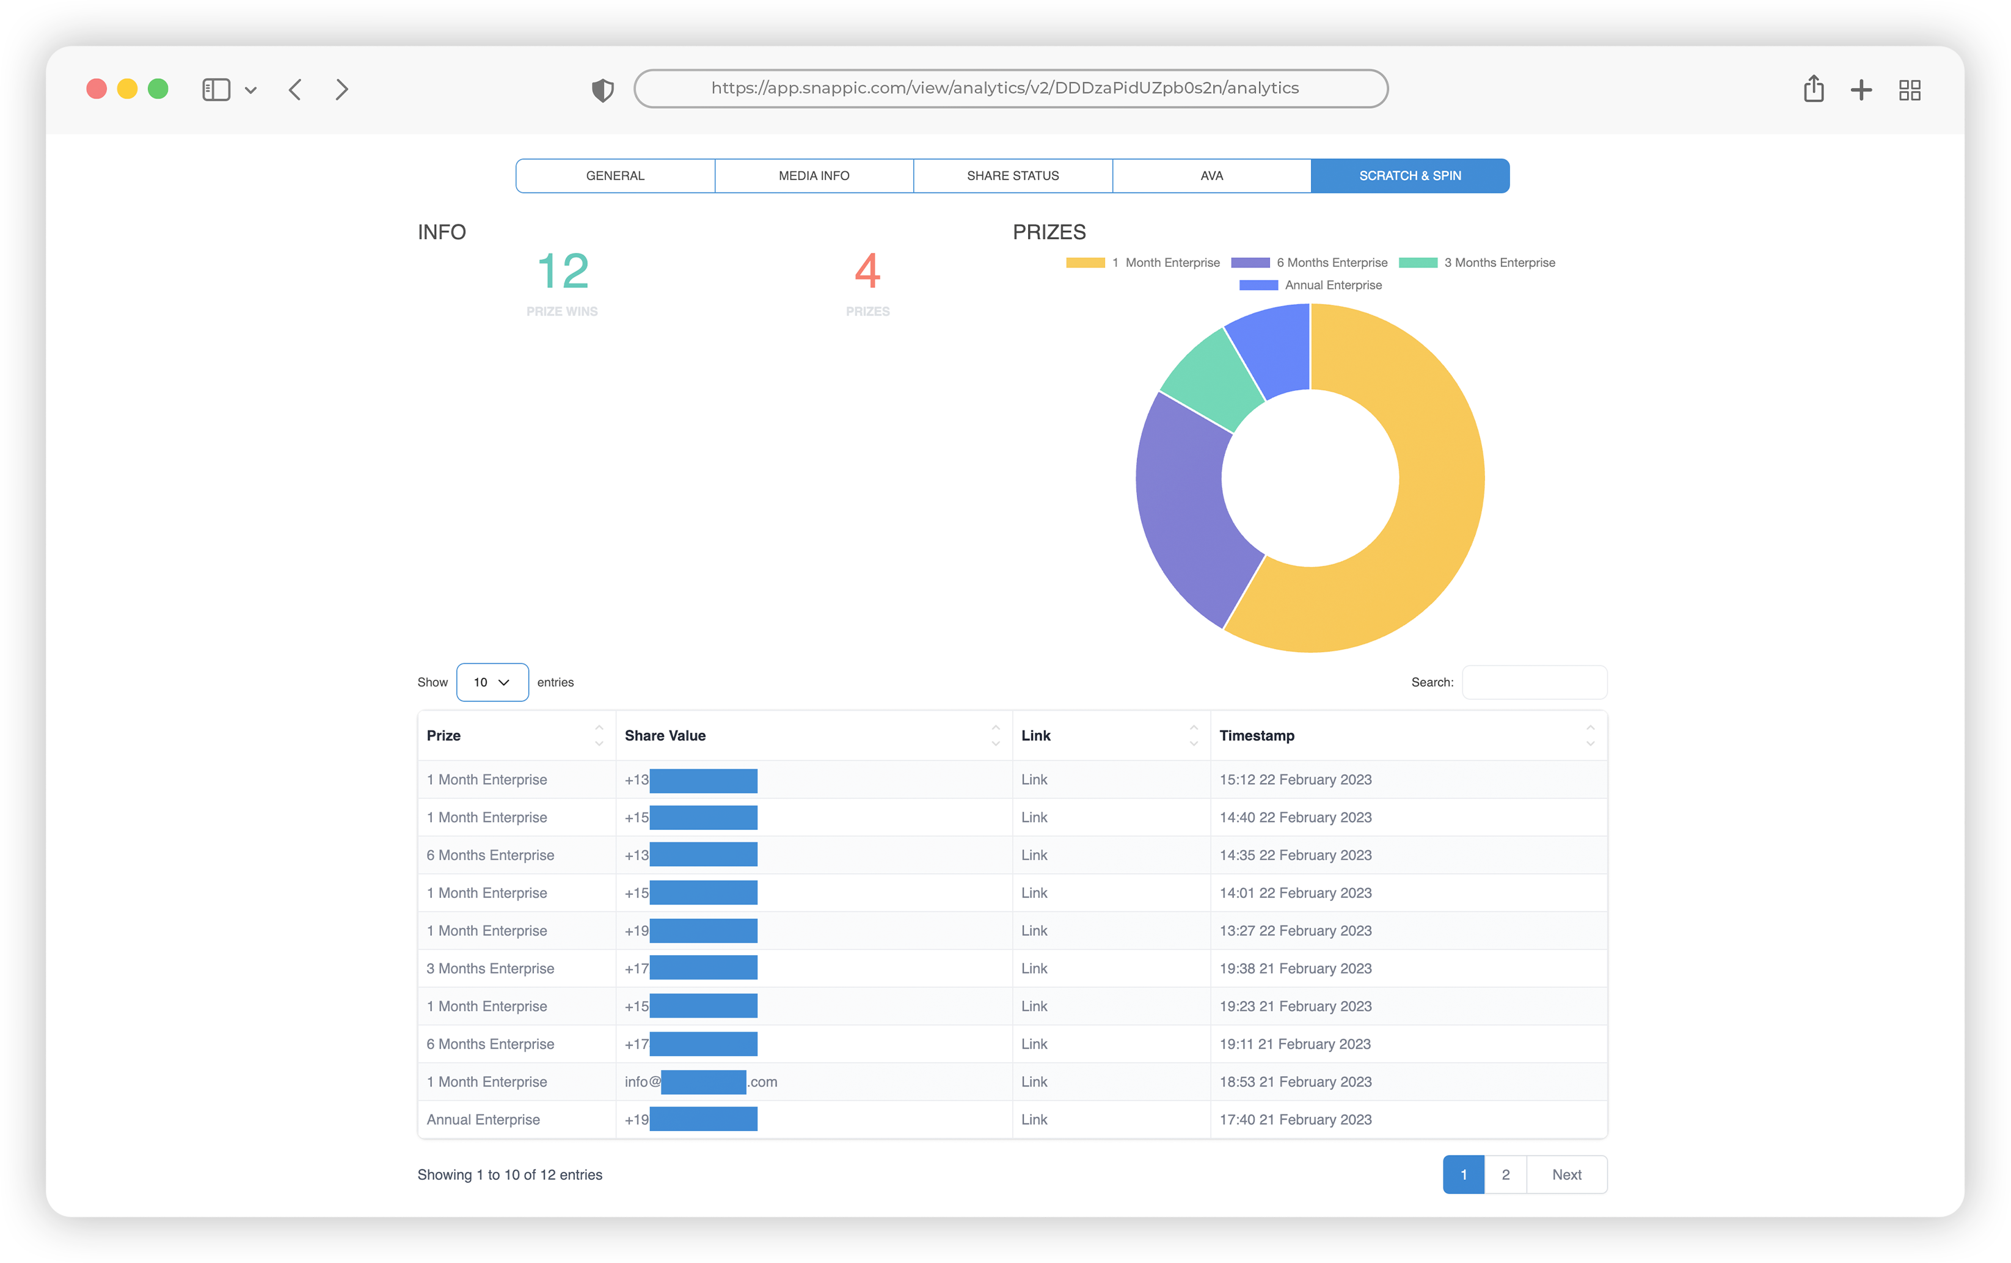
Task: Hide Annual Enterprise in chart legend
Action: click(1332, 285)
